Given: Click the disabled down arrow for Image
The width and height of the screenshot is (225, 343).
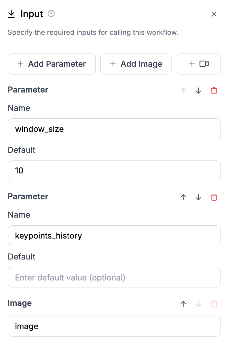Looking at the screenshot, I should coord(199,304).
